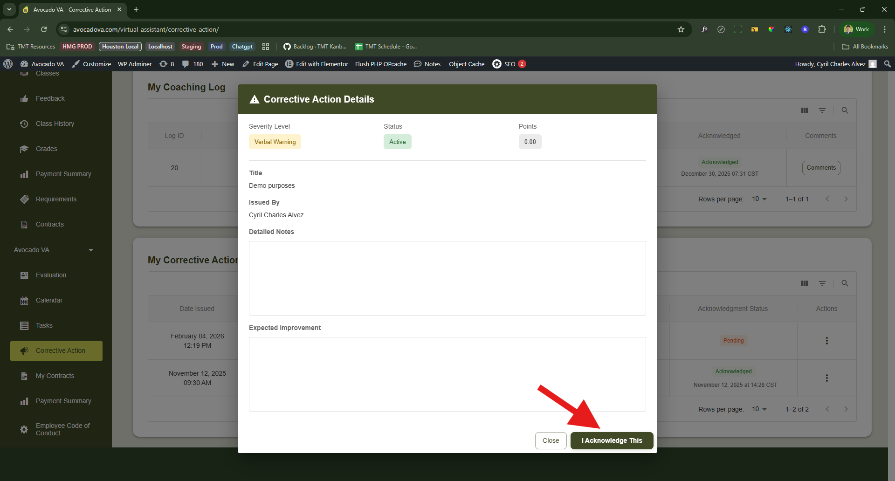Open actions menu for Pending corrective action
This screenshot has width=895, height=481.
[827, 341]
